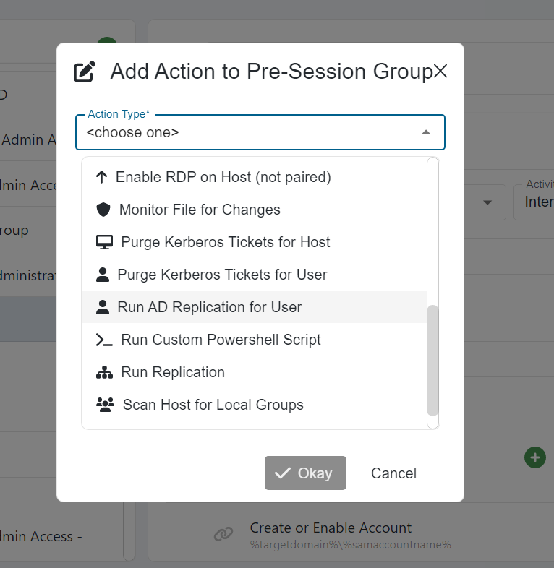Viewport: 554px width, 568px height.
Task: Click the link icon beside Create or Enable Account
Action: point(223,535)
